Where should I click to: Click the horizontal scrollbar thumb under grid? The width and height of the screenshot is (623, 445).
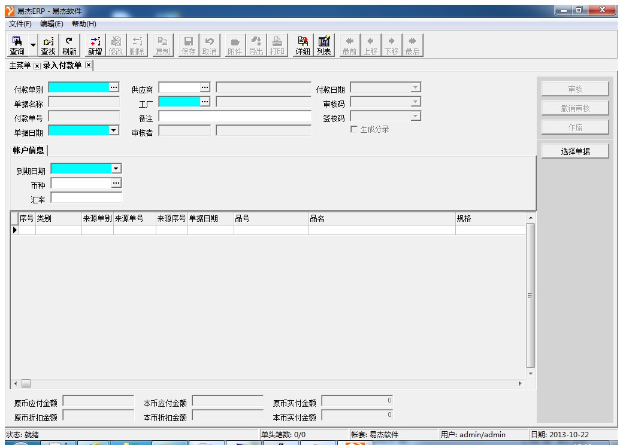coord(26,383)
